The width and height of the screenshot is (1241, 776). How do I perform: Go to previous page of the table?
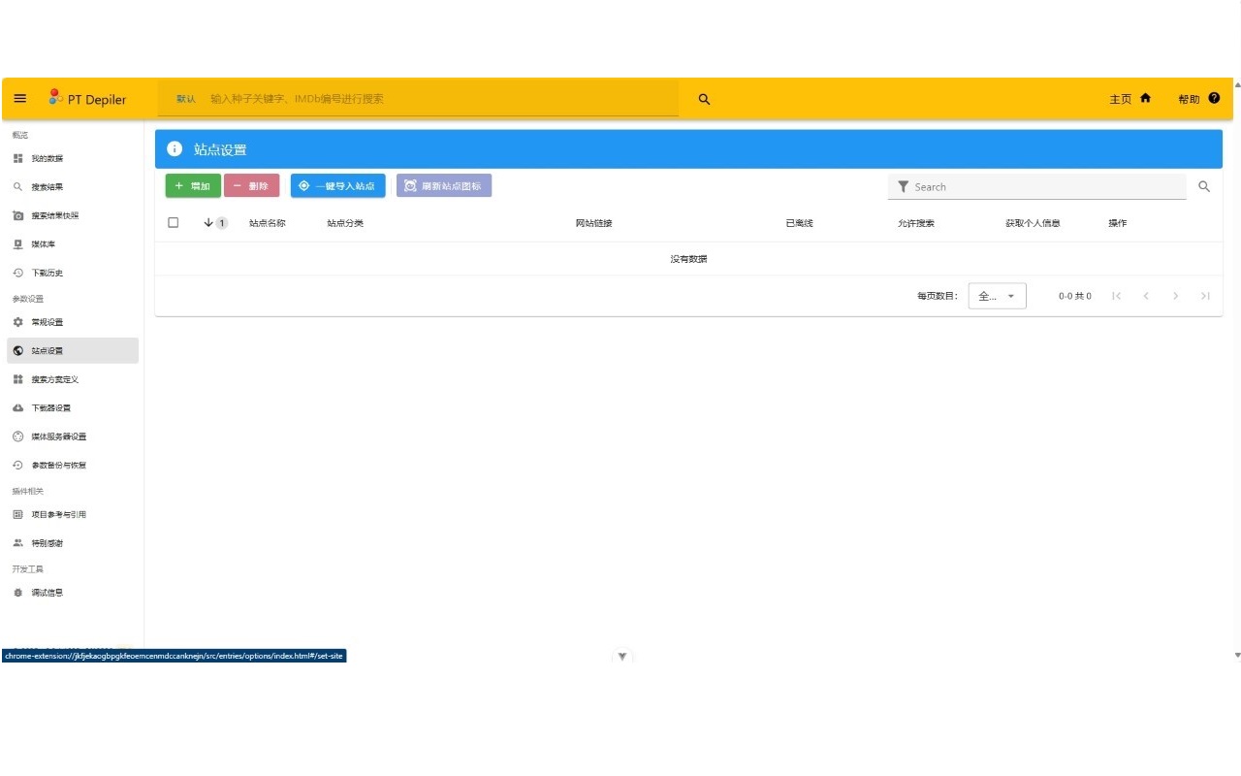tap(1146, 296)
